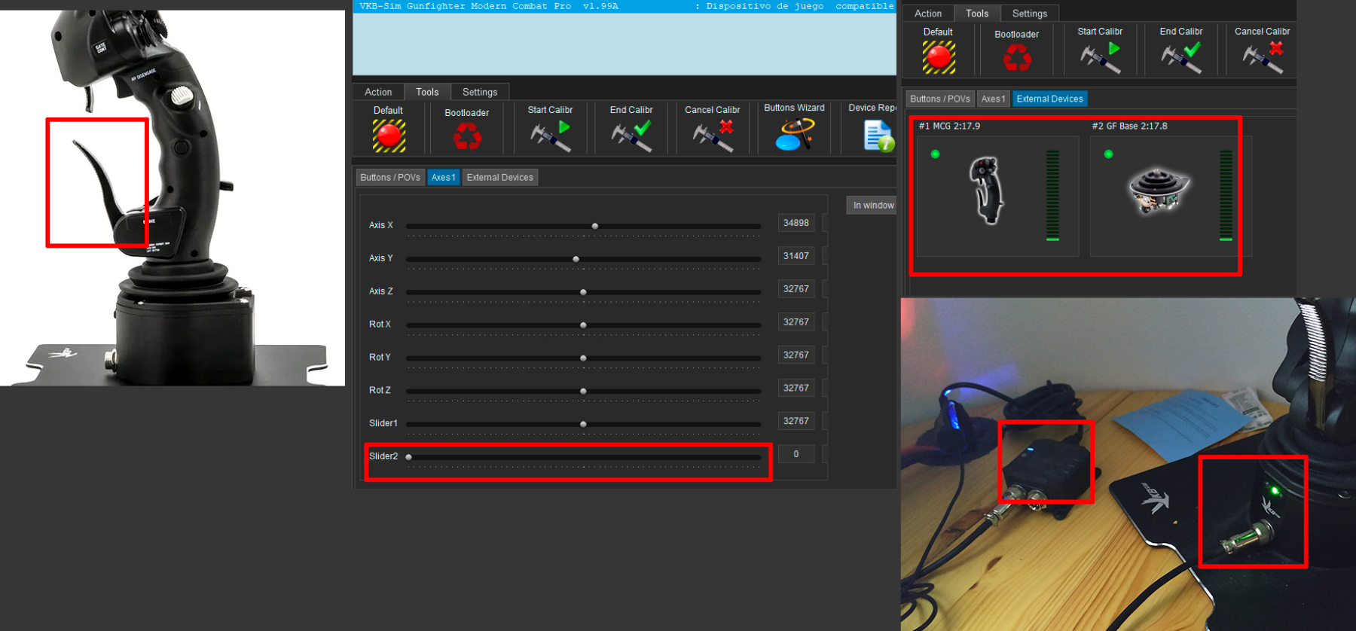Click the Slider1 value 32767 field
Screen dimensions: 1356x631
(x=796, y=421)
